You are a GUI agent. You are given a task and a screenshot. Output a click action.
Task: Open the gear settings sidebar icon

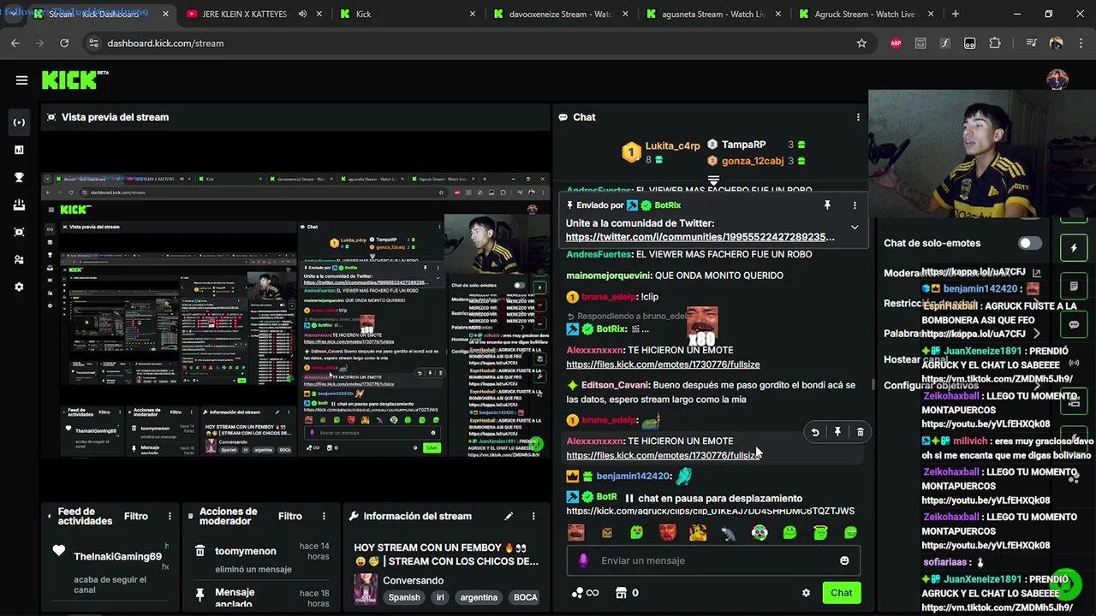[x=19, y=287]
